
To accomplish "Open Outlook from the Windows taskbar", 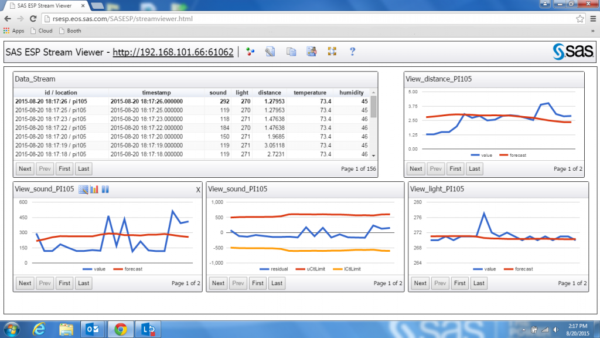I will 93,329.
